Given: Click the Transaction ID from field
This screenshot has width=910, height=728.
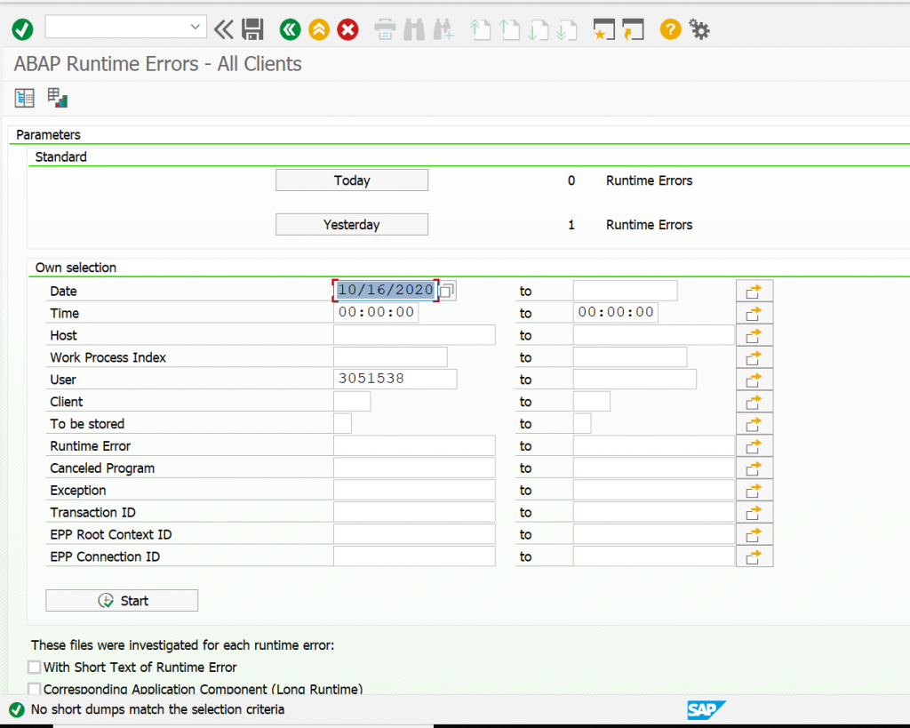Looking at the screenshot, I should click(414, 512).
